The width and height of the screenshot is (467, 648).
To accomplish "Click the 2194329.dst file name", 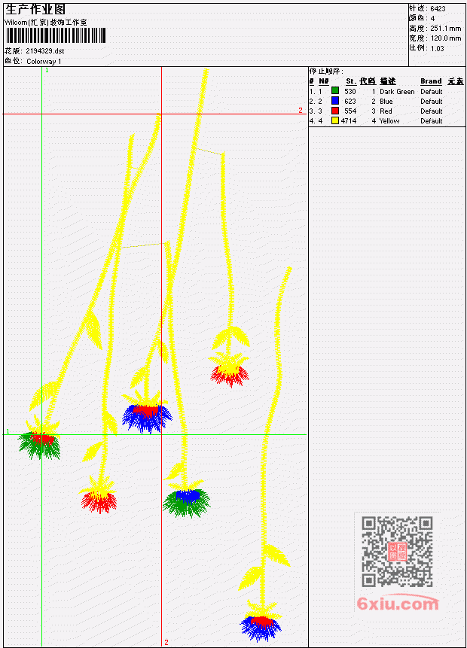I will [x=44, y=51].
